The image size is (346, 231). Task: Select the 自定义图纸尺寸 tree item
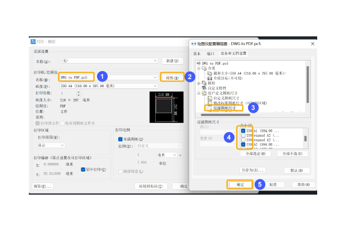tap(227, 98)
